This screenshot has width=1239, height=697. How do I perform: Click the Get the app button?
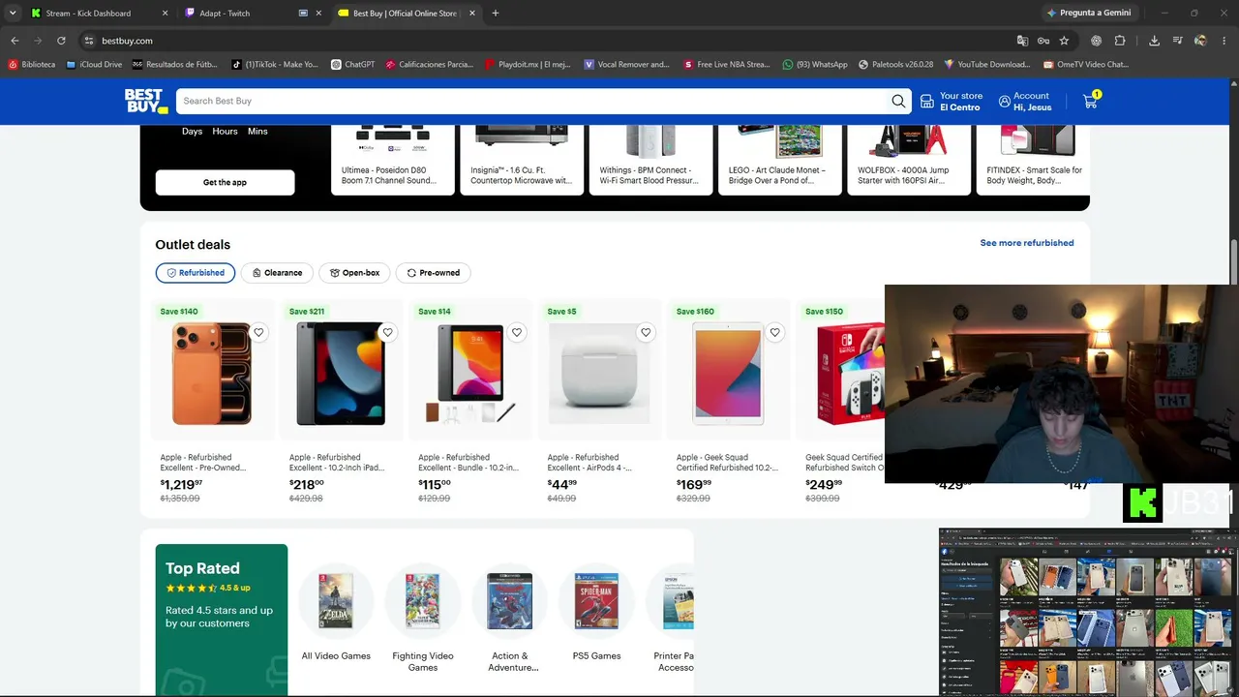point(225,182)
